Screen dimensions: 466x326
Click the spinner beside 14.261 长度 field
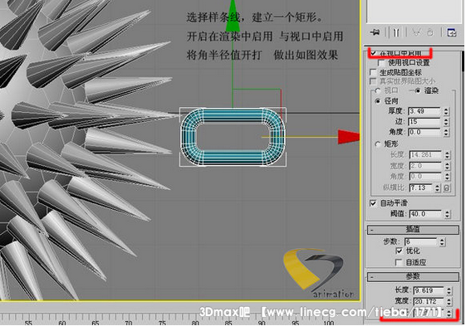click(447, 154)
